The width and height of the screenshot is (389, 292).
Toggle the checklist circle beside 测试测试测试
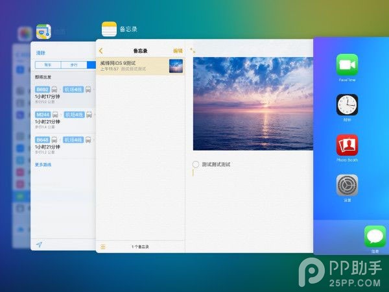pyautogui.click(x=196, y=164)
